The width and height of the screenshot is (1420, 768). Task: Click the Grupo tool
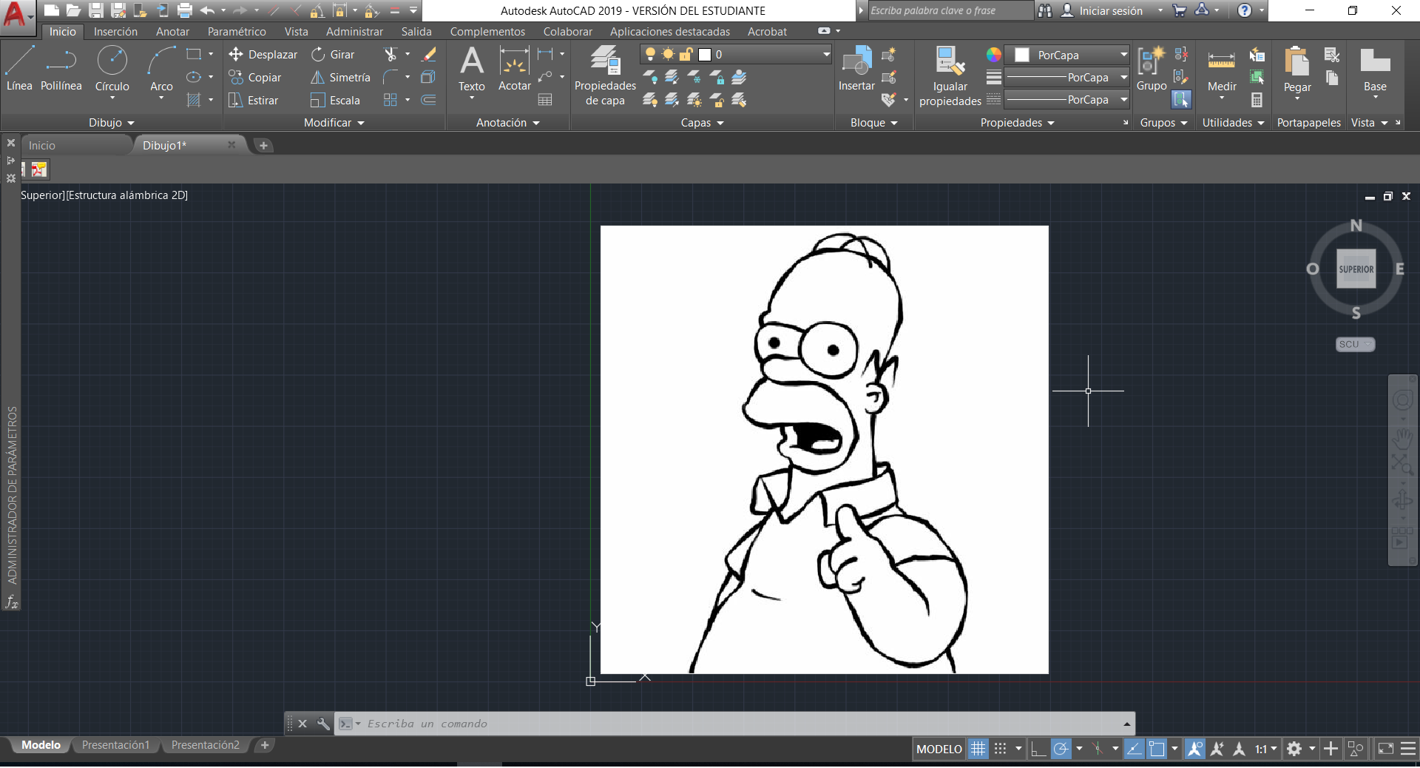click(1152, 69)
